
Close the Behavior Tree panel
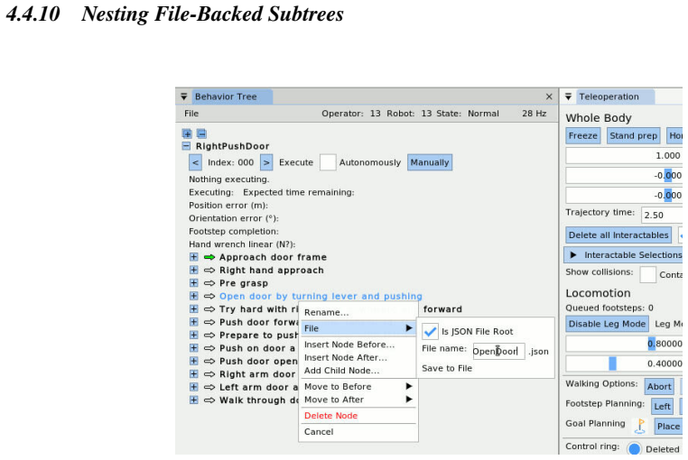coord(549,97)
